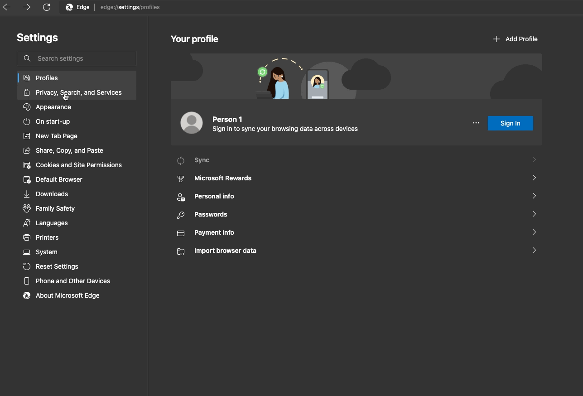
Task: Click the Downloads arrow icon
Action: (x=27, y=194)
